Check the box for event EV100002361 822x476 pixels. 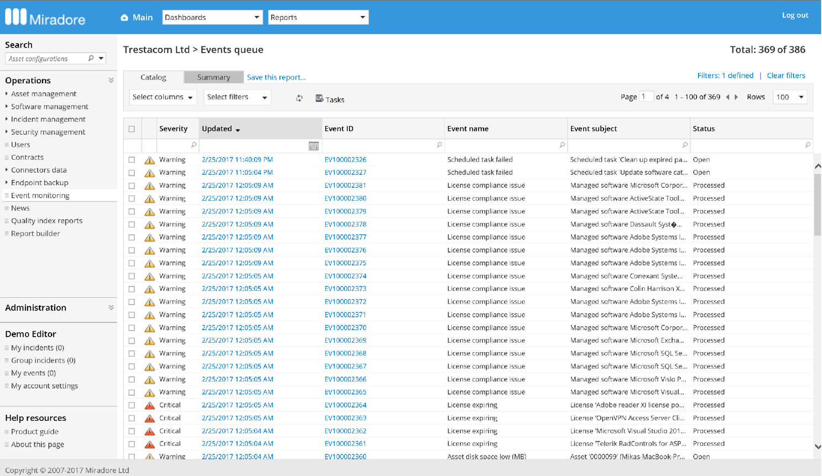point(132,444)
